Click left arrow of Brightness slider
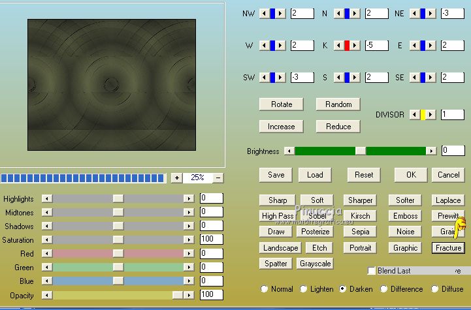This screenshot has height=310, width=471. tap(288, 151)
